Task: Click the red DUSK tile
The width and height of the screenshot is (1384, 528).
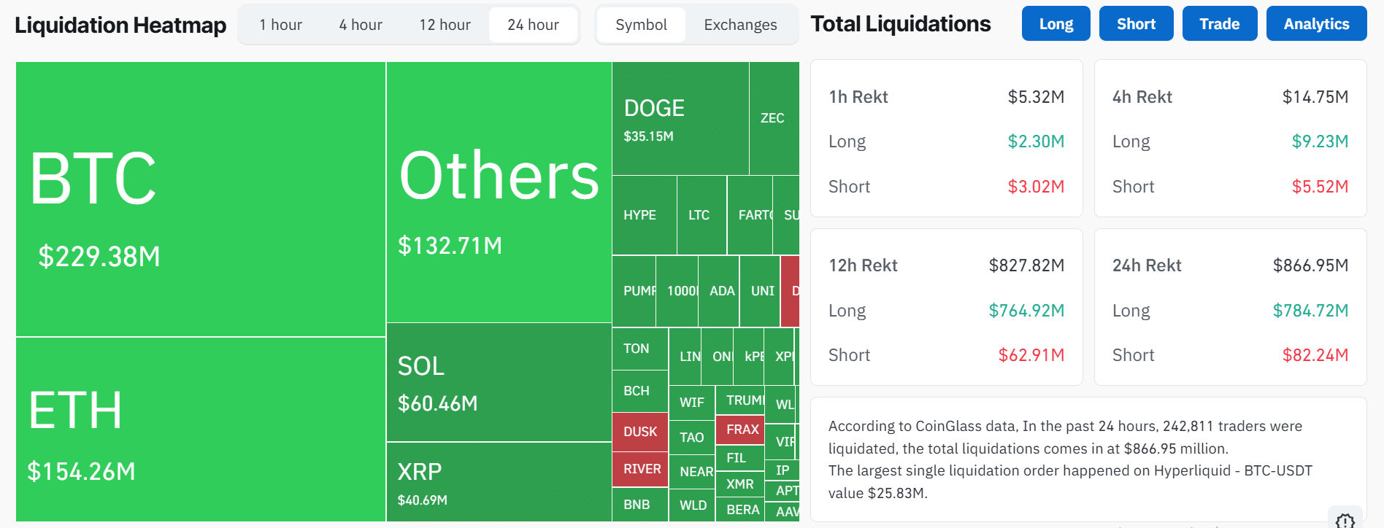Action: click(639, 432)
